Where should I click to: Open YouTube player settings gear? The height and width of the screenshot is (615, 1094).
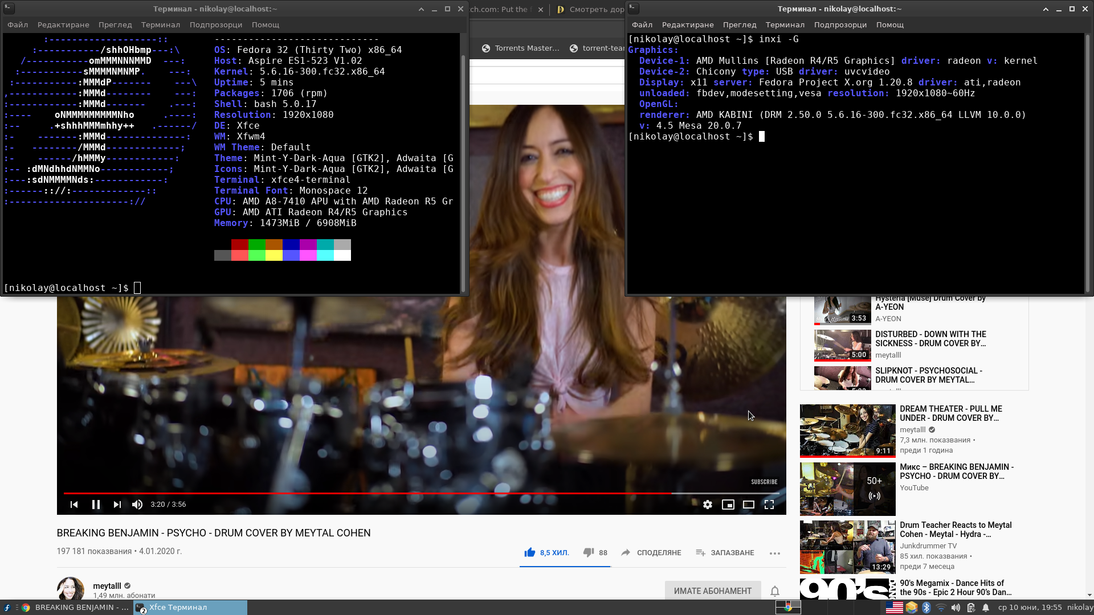point(707,505)
